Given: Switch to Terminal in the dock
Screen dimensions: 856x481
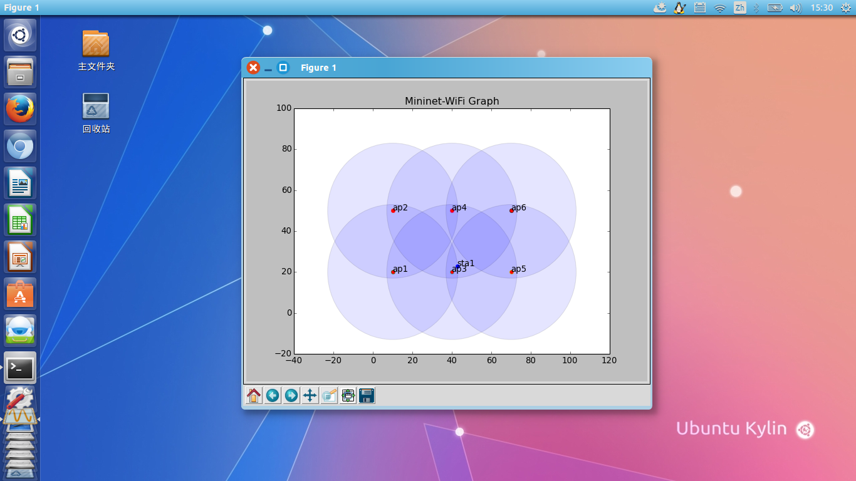Looking at the screenshot, I should [x=20, y=368].
